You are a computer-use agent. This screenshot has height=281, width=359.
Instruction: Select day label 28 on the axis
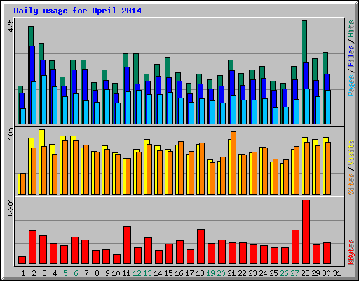(x=305, y=273)
